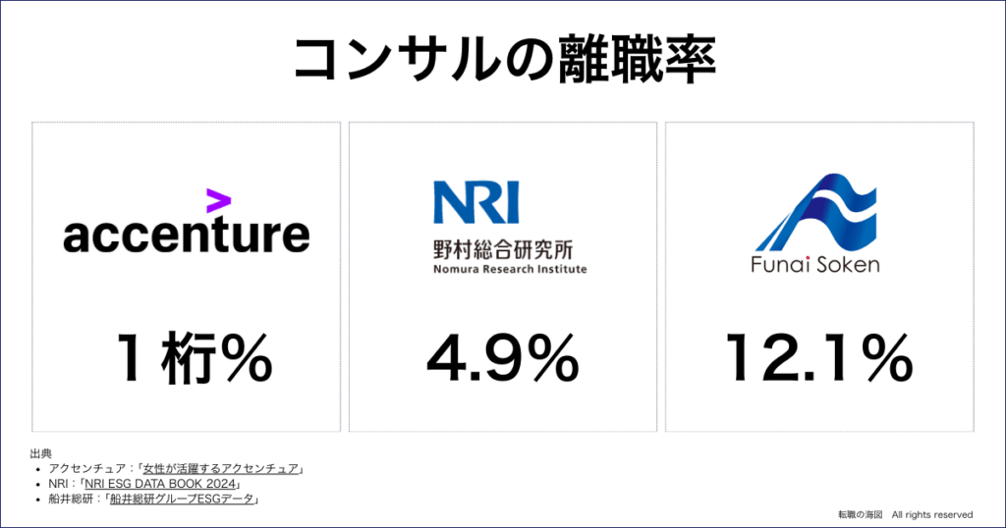Viewport: 1006px width, 528px height.
Task: Open the 船井総研グループESGデータ link
Action: coord(182,499)
